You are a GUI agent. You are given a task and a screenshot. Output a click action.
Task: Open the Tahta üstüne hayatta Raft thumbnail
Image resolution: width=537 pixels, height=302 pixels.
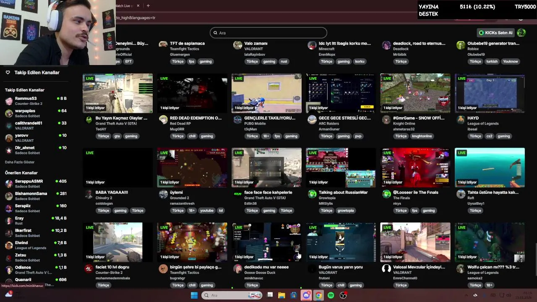tap(490, 167)
